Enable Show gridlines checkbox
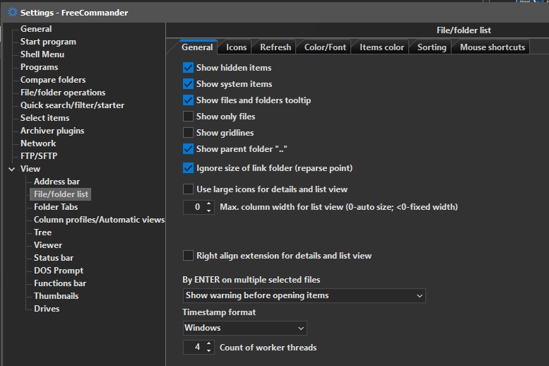This screenshot has height=366, width=549. 188,133
